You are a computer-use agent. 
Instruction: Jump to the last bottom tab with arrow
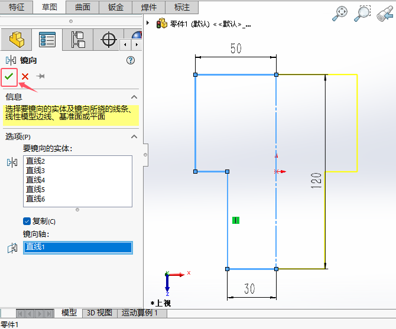click(50, 314)
